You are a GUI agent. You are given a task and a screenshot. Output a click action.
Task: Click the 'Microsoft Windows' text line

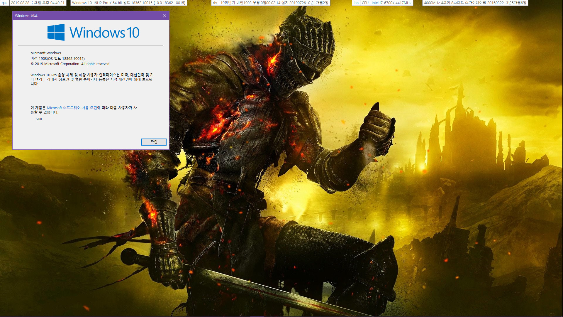[46, 53]
